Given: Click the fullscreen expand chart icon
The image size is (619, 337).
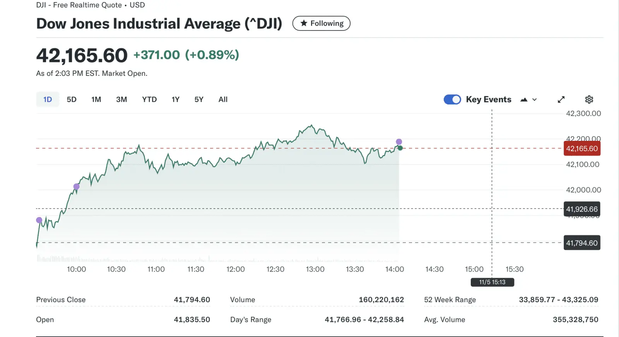Looking at the screenshot, I should pos(561,99).
